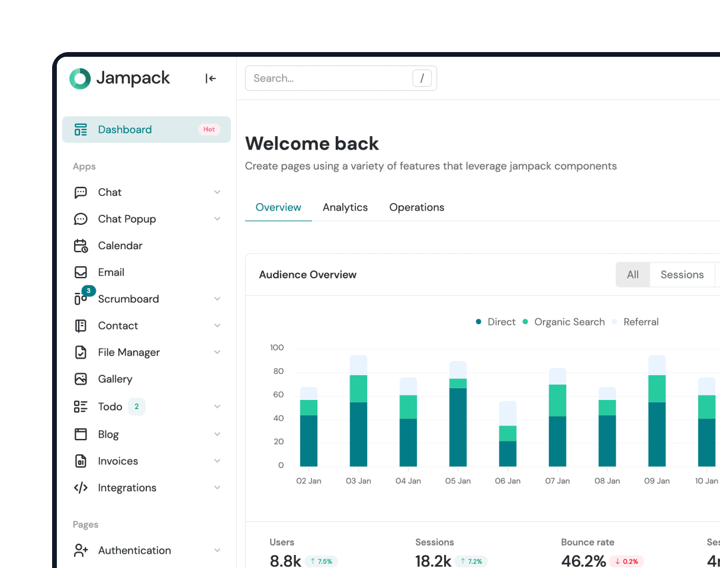This screenshot has width=720, height=568.
Task: Toggle Direct series in chart legend
Action: [x=496, y=322]
